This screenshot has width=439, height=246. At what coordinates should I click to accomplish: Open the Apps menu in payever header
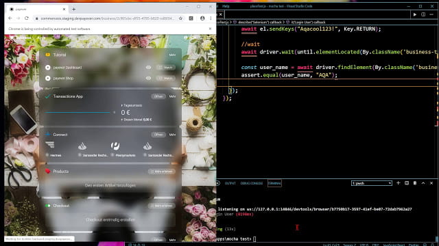coord(41,38)
